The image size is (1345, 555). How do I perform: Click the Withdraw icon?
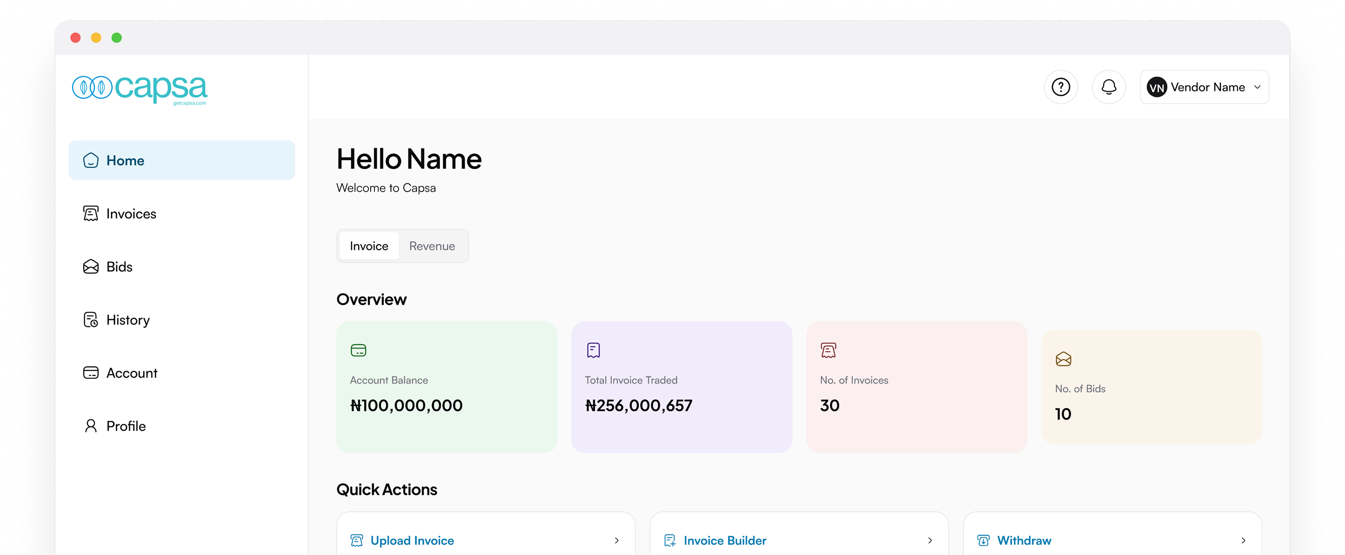(x=983, y=540)
